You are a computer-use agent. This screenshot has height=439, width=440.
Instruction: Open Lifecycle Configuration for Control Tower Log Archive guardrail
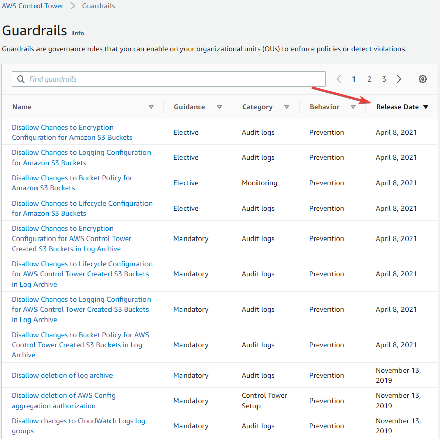point(82,274)
